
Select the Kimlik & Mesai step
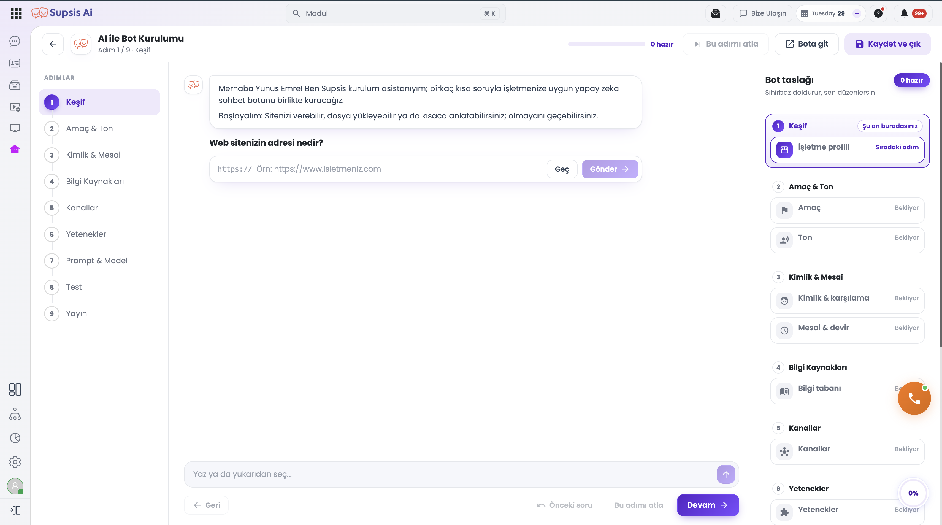click(x=99, y=155)
